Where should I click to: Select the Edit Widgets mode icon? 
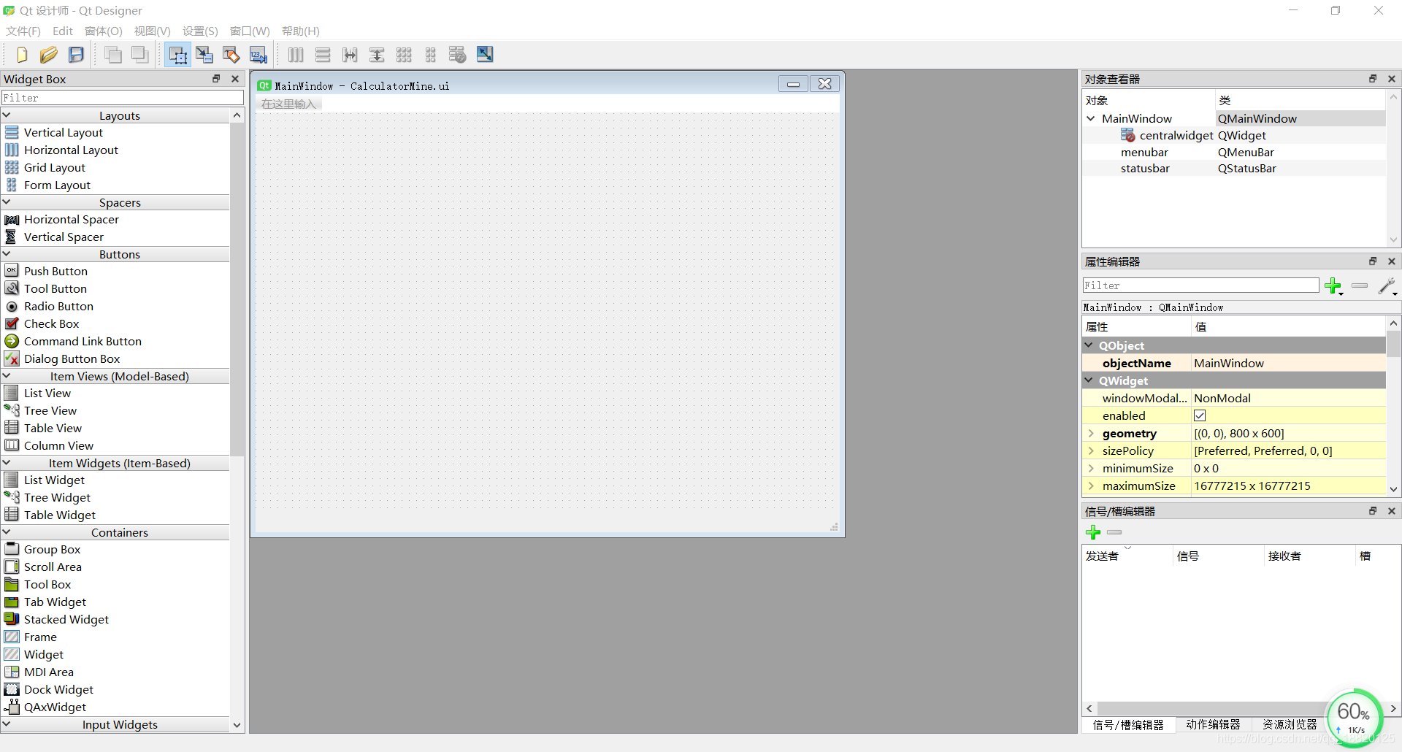pos(177,55)
